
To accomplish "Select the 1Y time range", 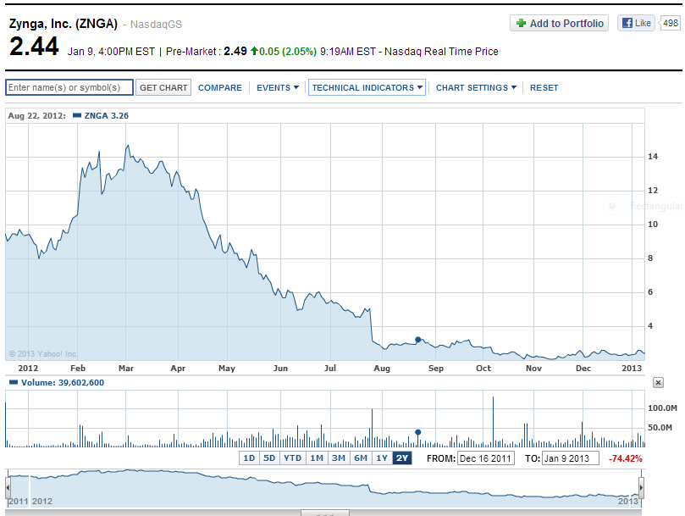I will pos(382,458).
